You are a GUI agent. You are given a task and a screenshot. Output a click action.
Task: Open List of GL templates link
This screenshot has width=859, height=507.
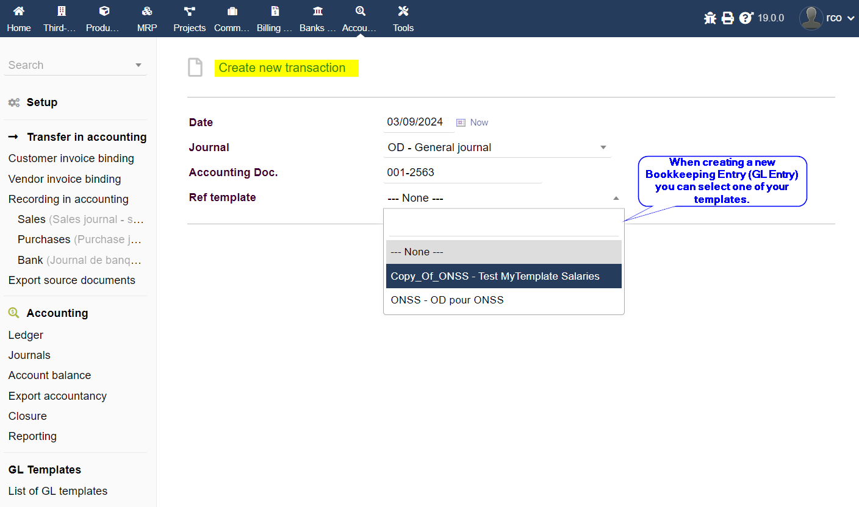tap(58, 491)
